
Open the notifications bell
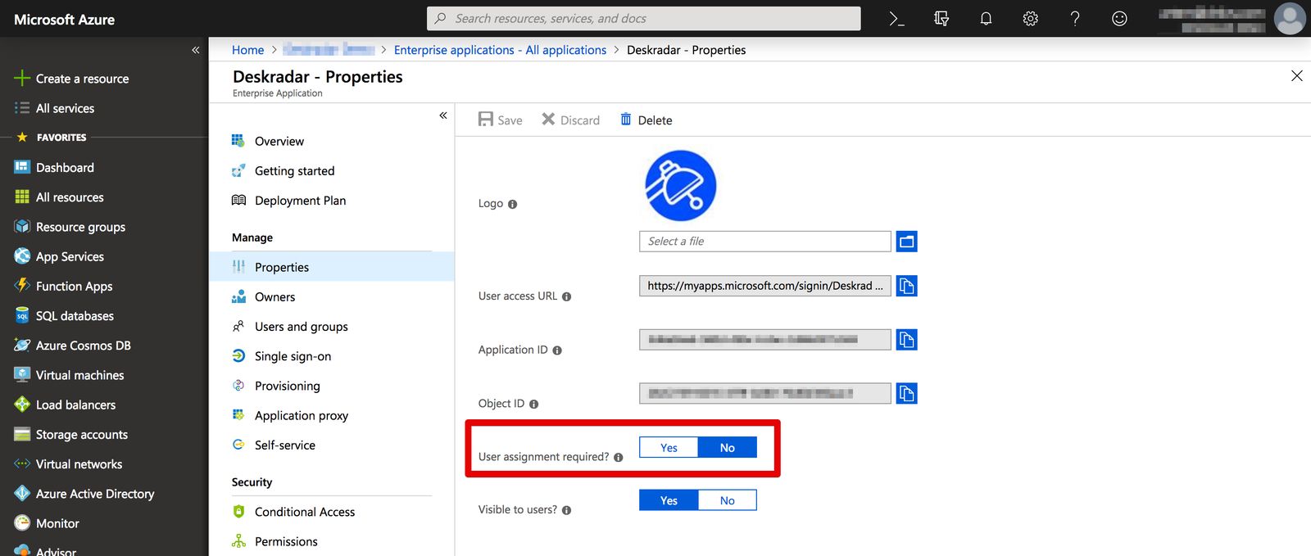[x=986, y=19]
